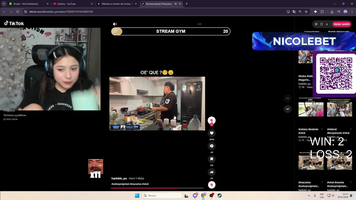Click the #macarius hashtag in caption
Screen dimensions: 356x200
tap(136, 184)
